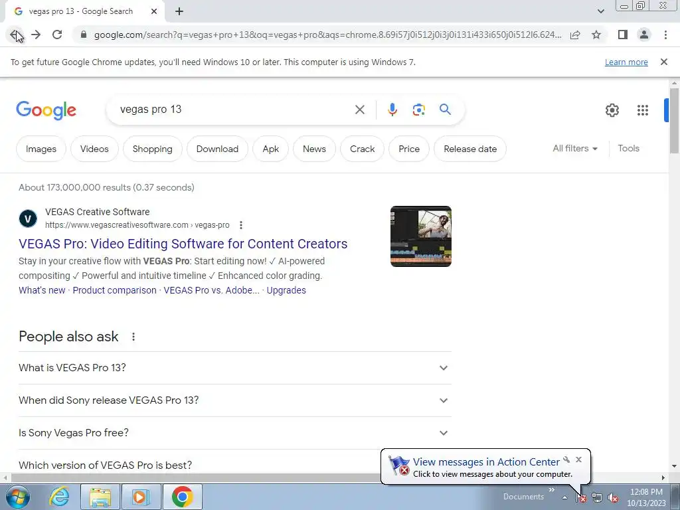This screenshot has width=680, height=510.
Task: Bookmark this tab with star icon
Action: point(596,35)
